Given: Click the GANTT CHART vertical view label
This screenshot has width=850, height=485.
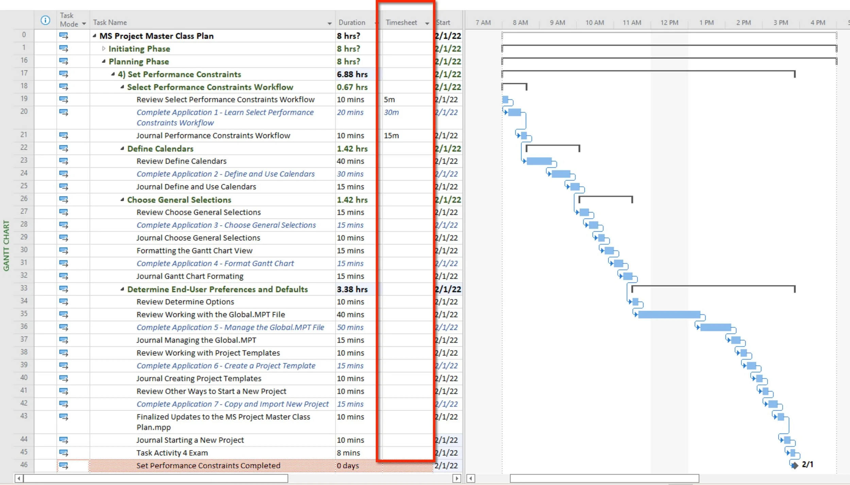Looking at the screenshot, I should point(6,245).
